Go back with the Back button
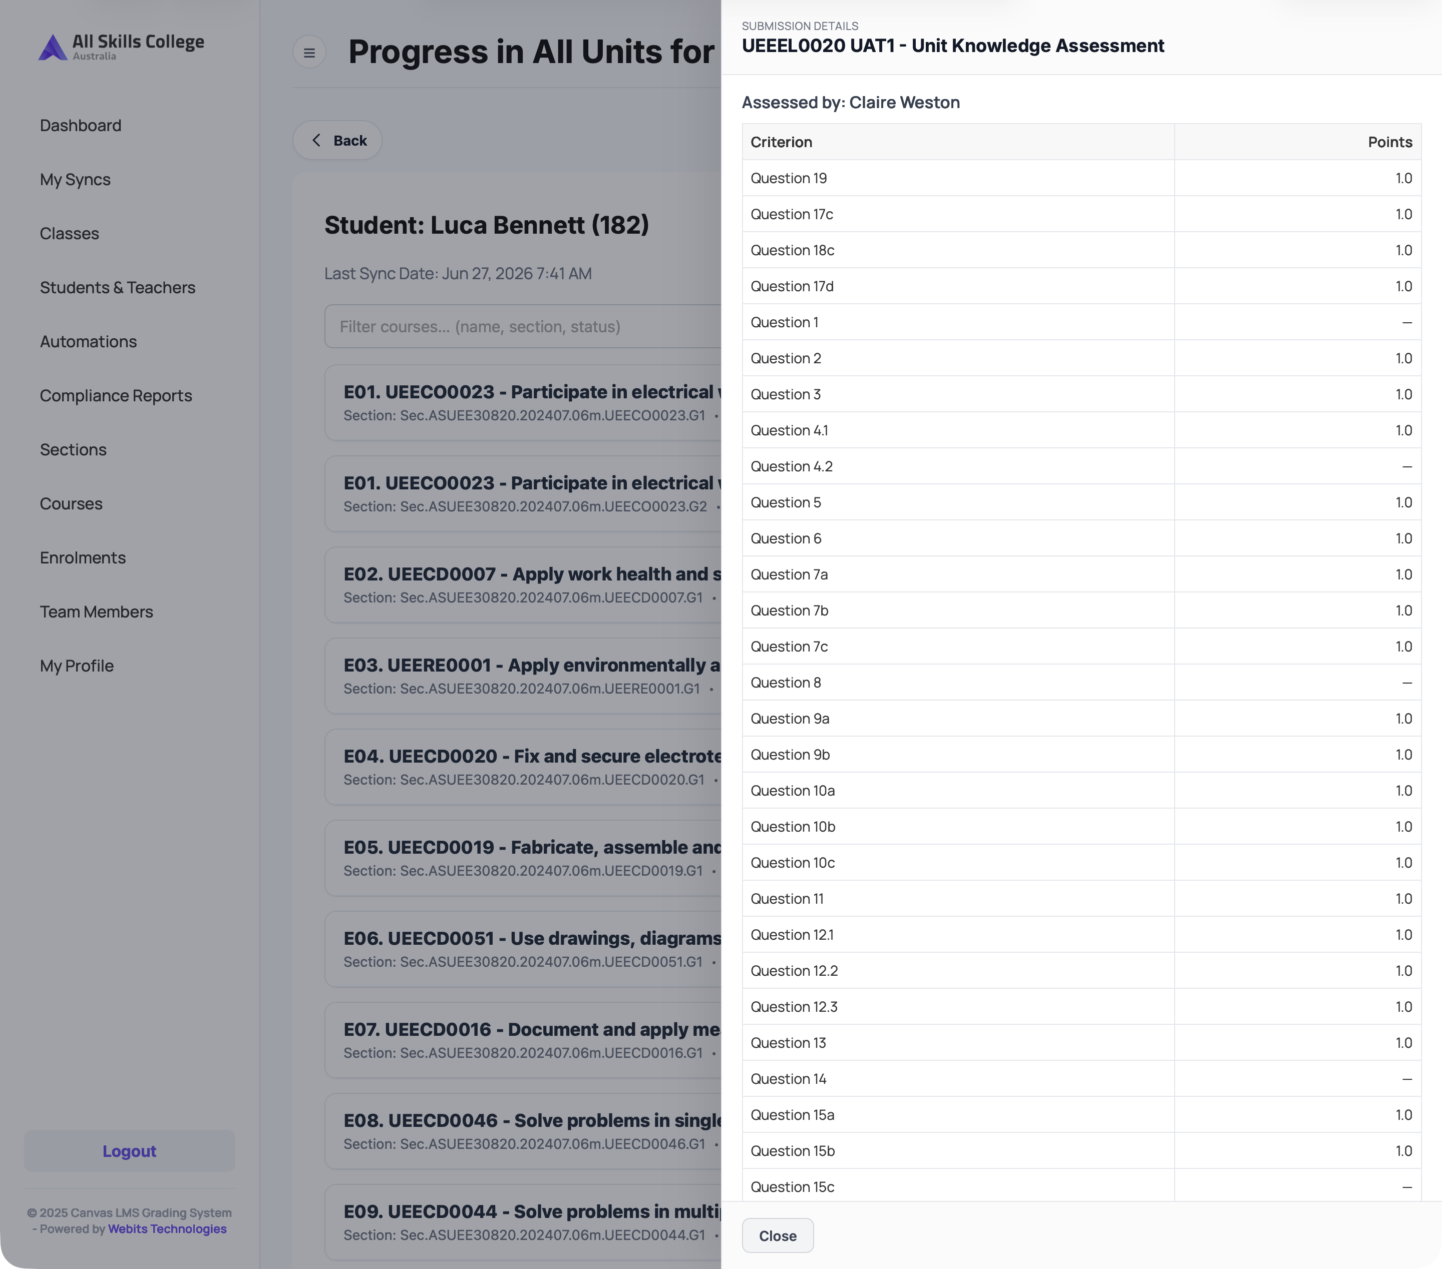The height and width of the screenshot is (1269, 1442). 338,140
